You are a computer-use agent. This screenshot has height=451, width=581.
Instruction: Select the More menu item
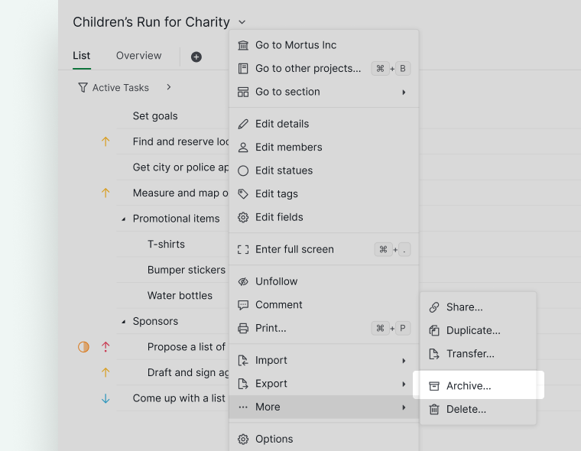324,407
